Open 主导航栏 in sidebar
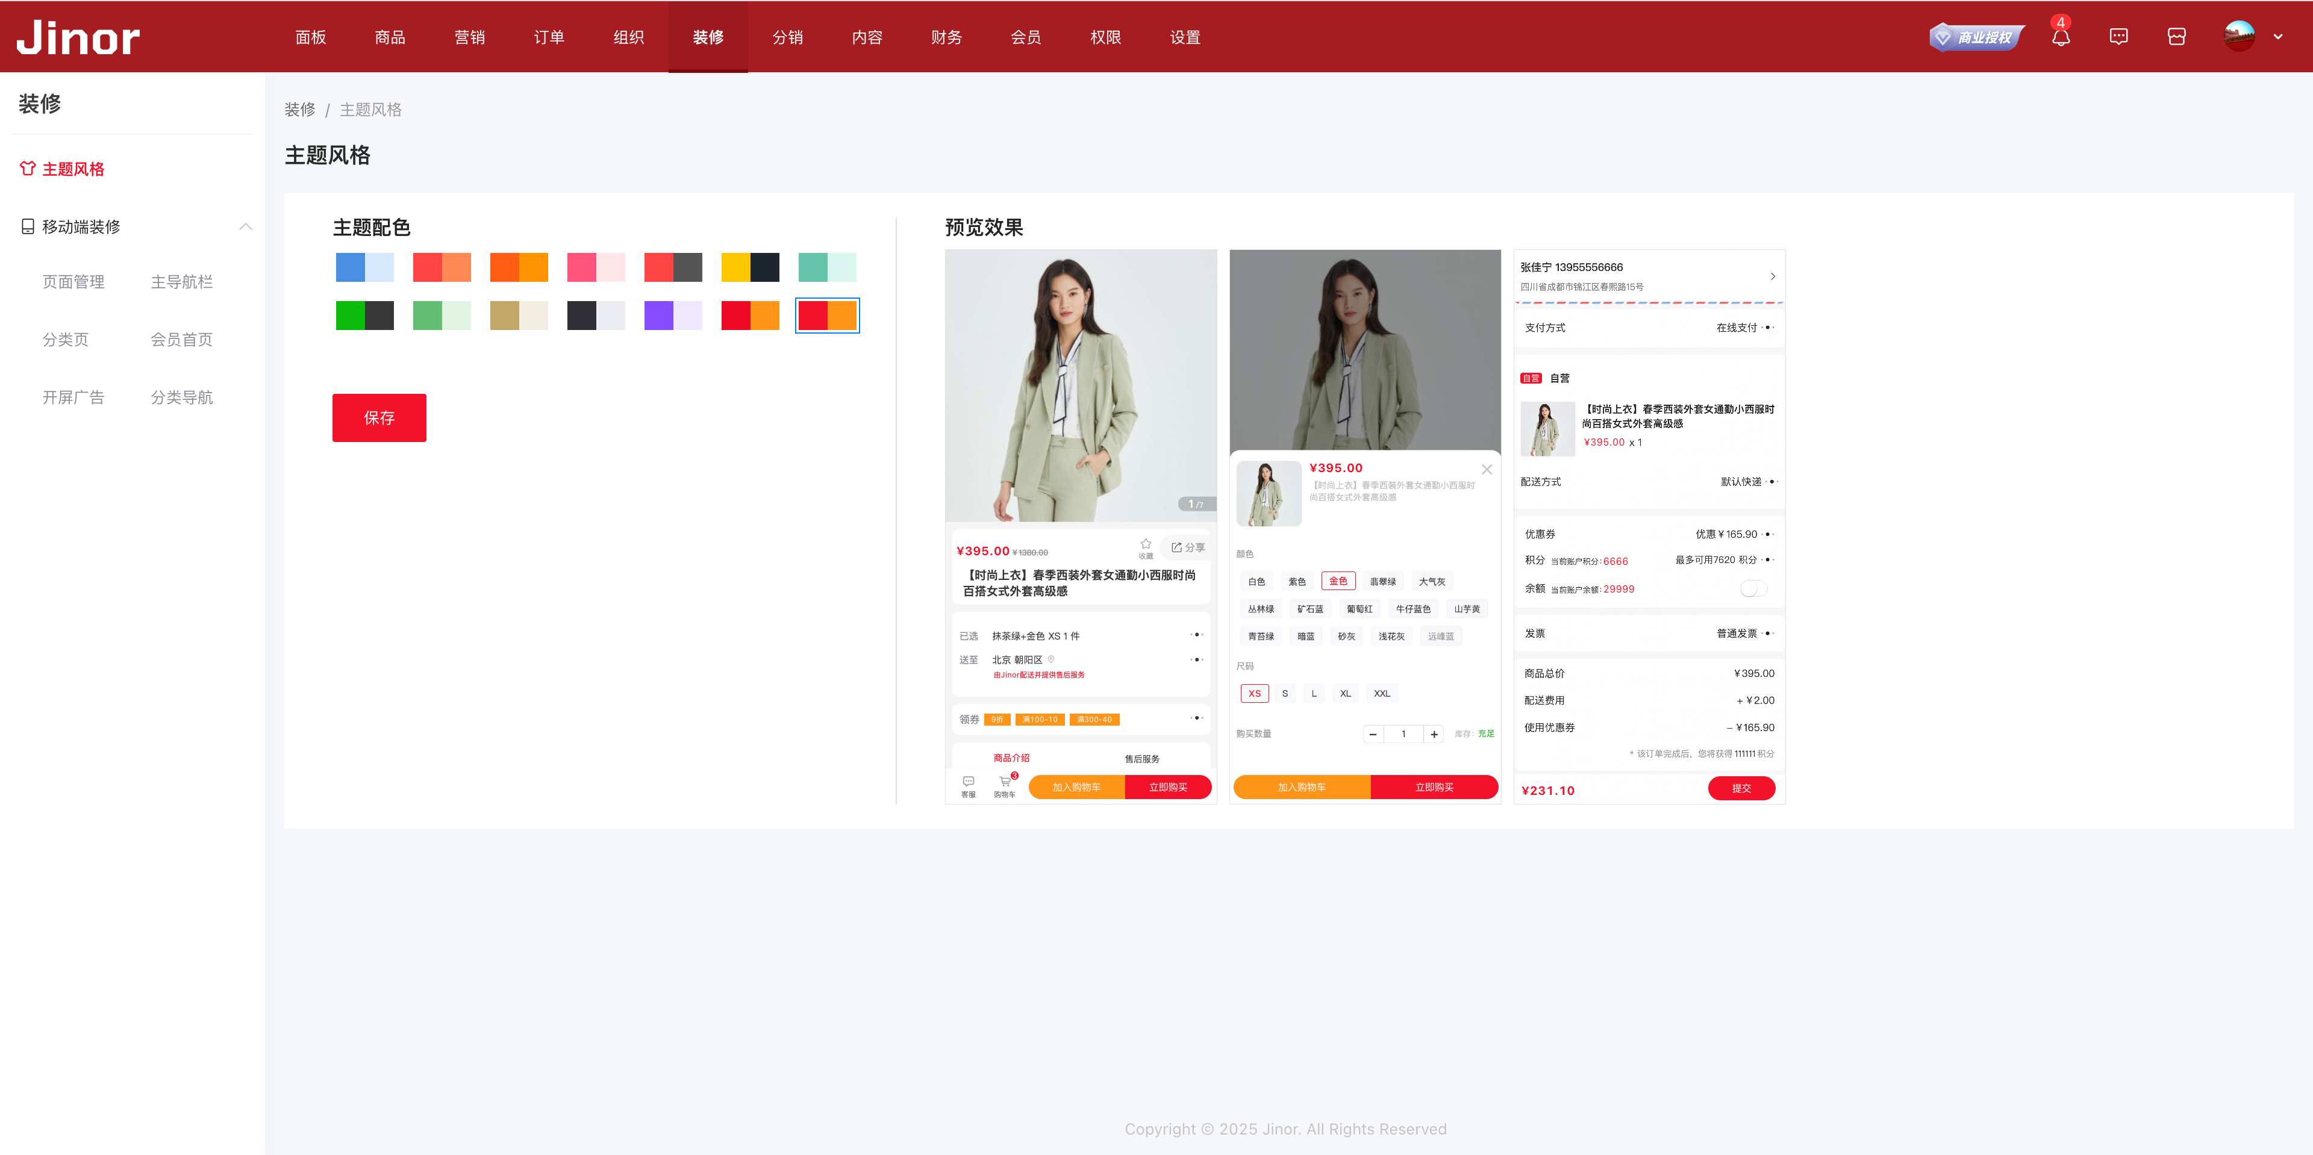 pos(181,282)
